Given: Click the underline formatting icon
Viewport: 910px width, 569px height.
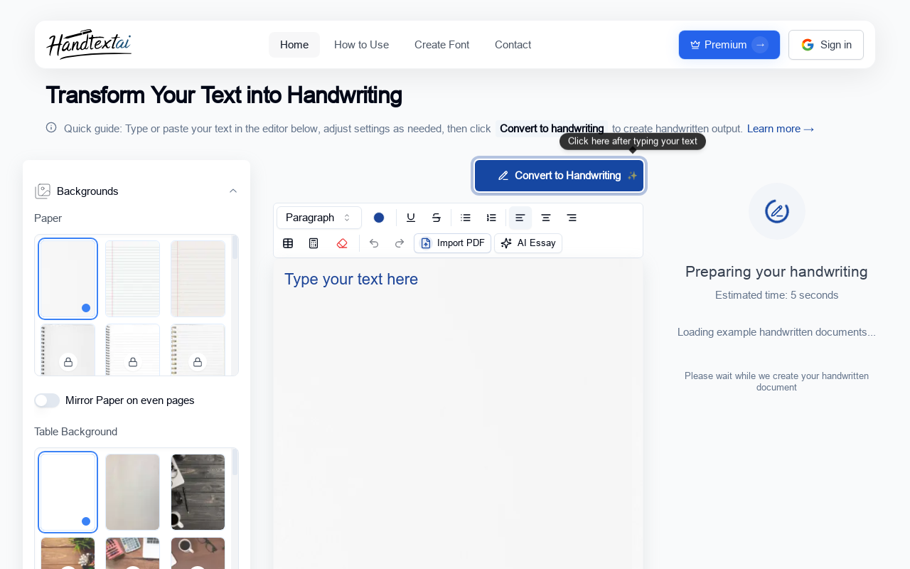Looking at the screenshot, I should (x=411, y=218).
